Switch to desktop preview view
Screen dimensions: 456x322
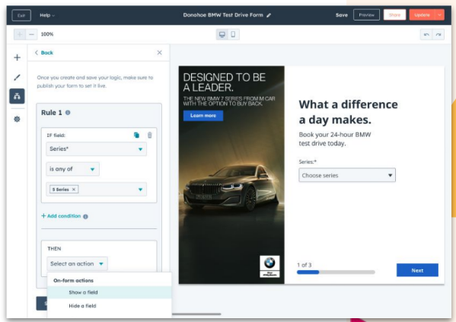click(x=222, y=34)
